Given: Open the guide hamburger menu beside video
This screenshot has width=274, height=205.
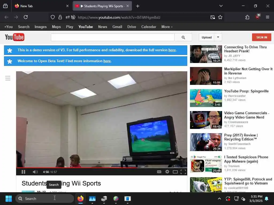Looking at the screenshot, I should (8, 78).
